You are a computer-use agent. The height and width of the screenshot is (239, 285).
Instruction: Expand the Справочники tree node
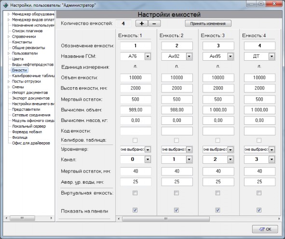(9, 37)
